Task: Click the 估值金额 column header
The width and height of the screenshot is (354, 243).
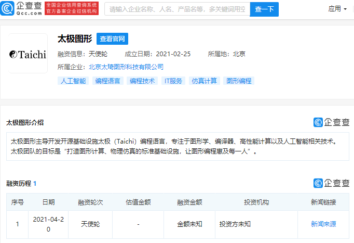Action: [138, 202]
